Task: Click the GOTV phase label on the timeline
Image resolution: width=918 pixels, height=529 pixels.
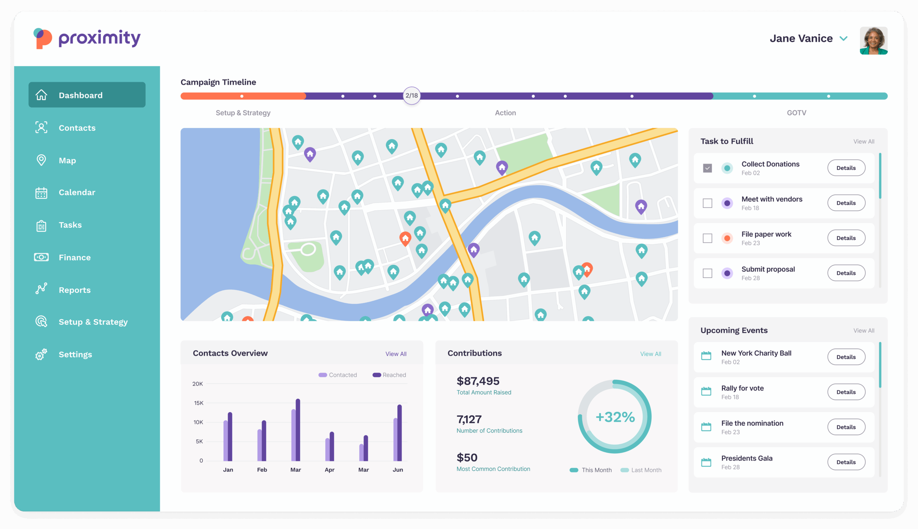Action: 796,113
